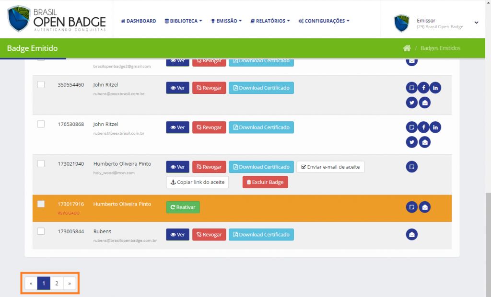Click LinkedIn share icon for badge 176530868
Screen dimensions: 491x297
tap(435, 127)
